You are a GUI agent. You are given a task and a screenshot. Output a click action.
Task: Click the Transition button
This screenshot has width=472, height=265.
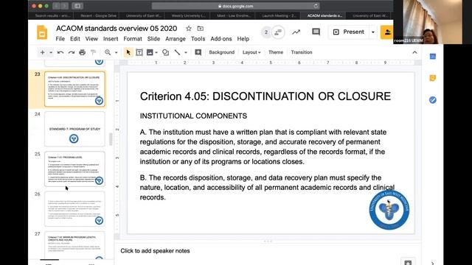[302, 52]
